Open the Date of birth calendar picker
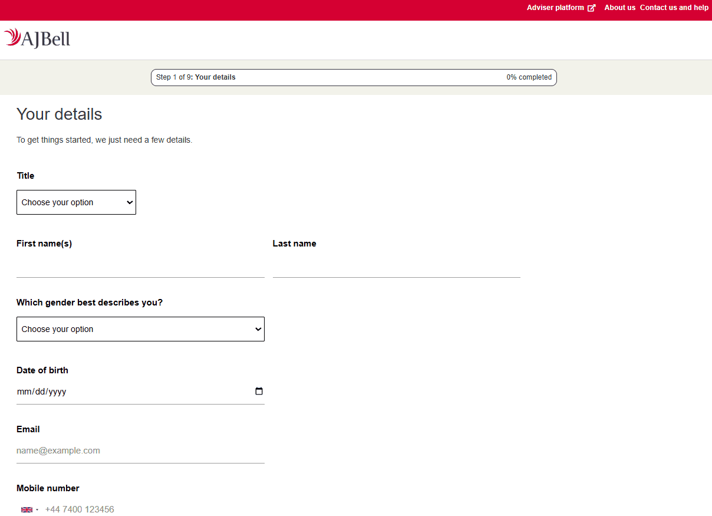712x516 pixels. 259,391
